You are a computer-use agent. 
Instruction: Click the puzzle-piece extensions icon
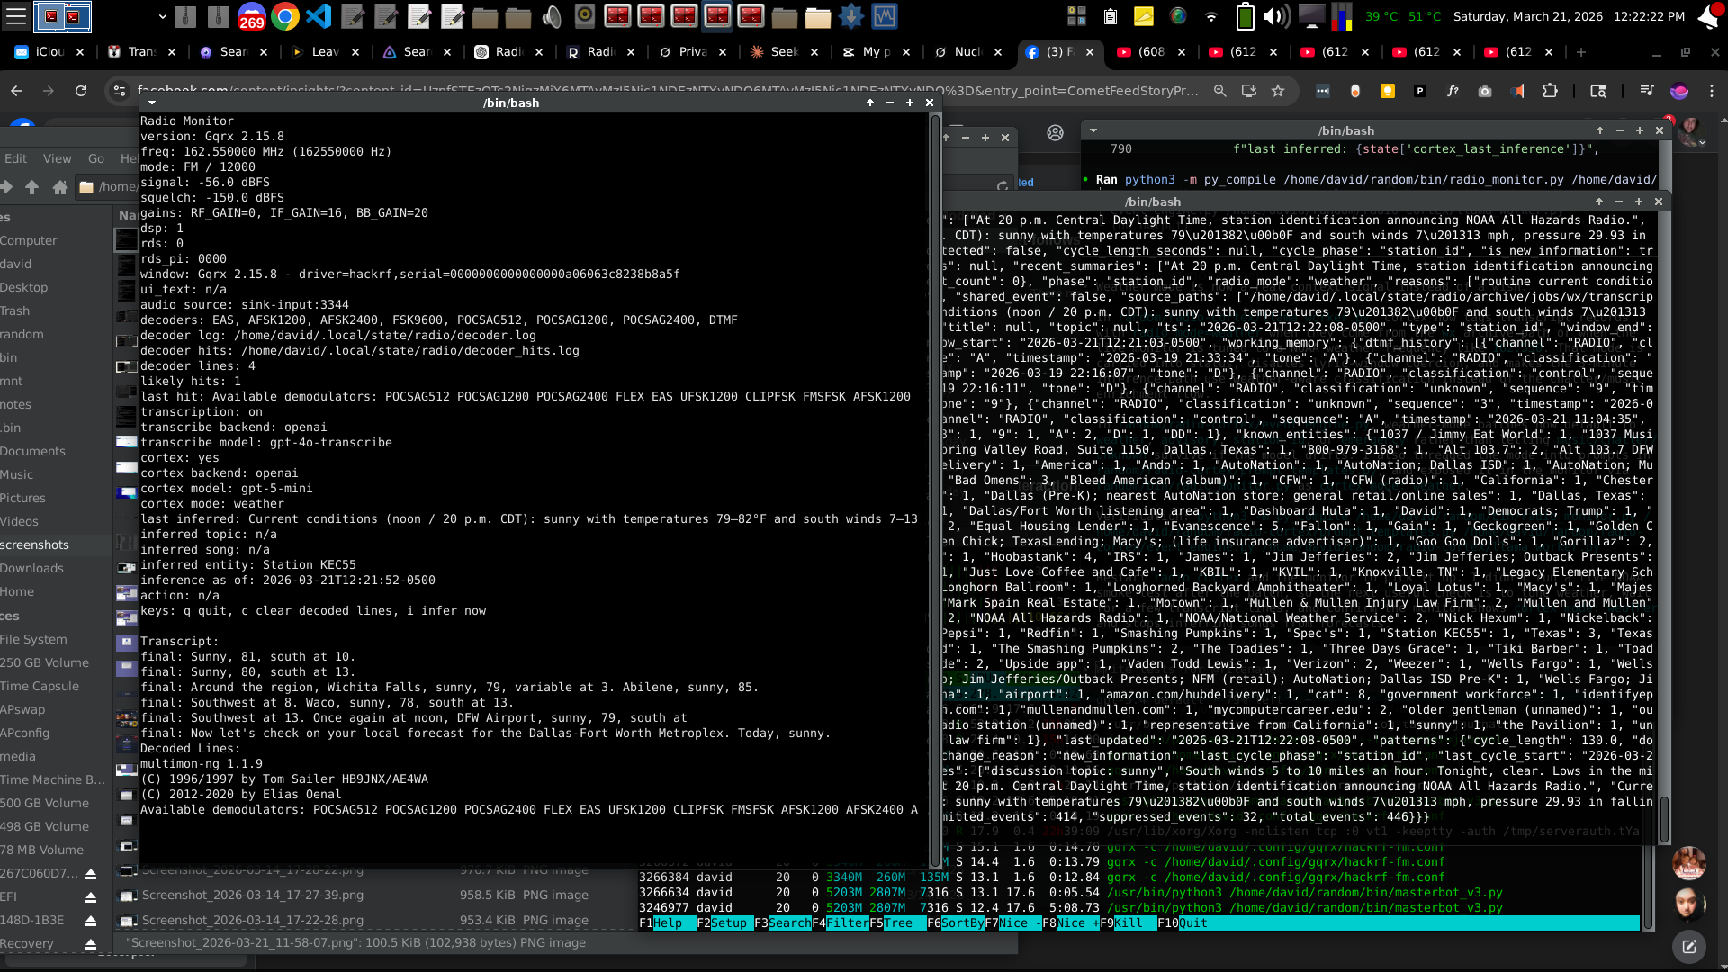tap(1551, 91)
